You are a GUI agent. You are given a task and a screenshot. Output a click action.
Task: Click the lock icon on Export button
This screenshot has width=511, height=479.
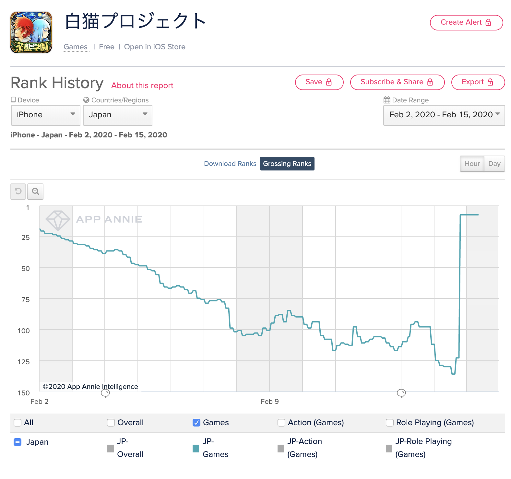(490, 82)
